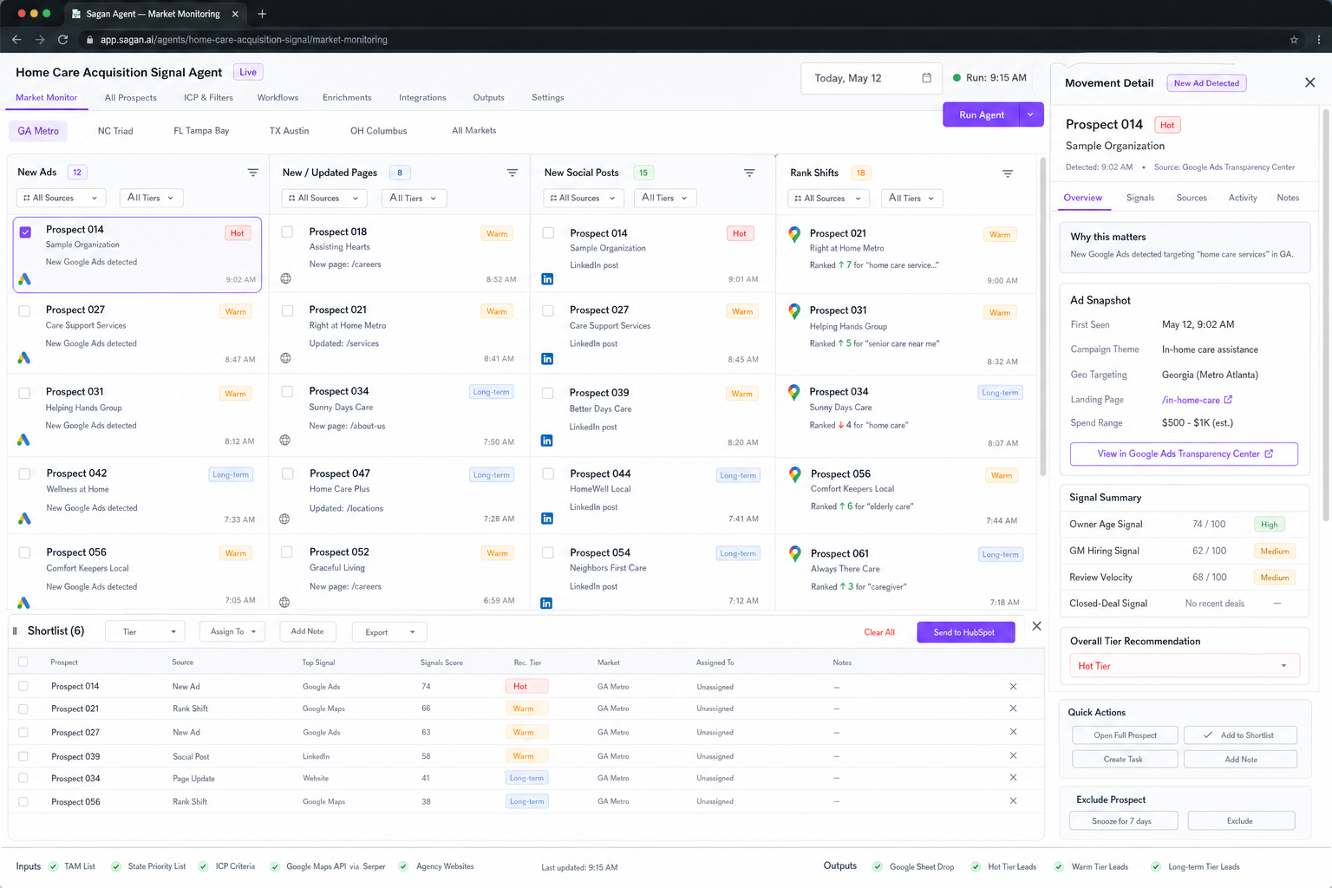The width and height of the screenshot is (1332, 888).
Task: Open the New Ads column filter icon
Action: 253,173
